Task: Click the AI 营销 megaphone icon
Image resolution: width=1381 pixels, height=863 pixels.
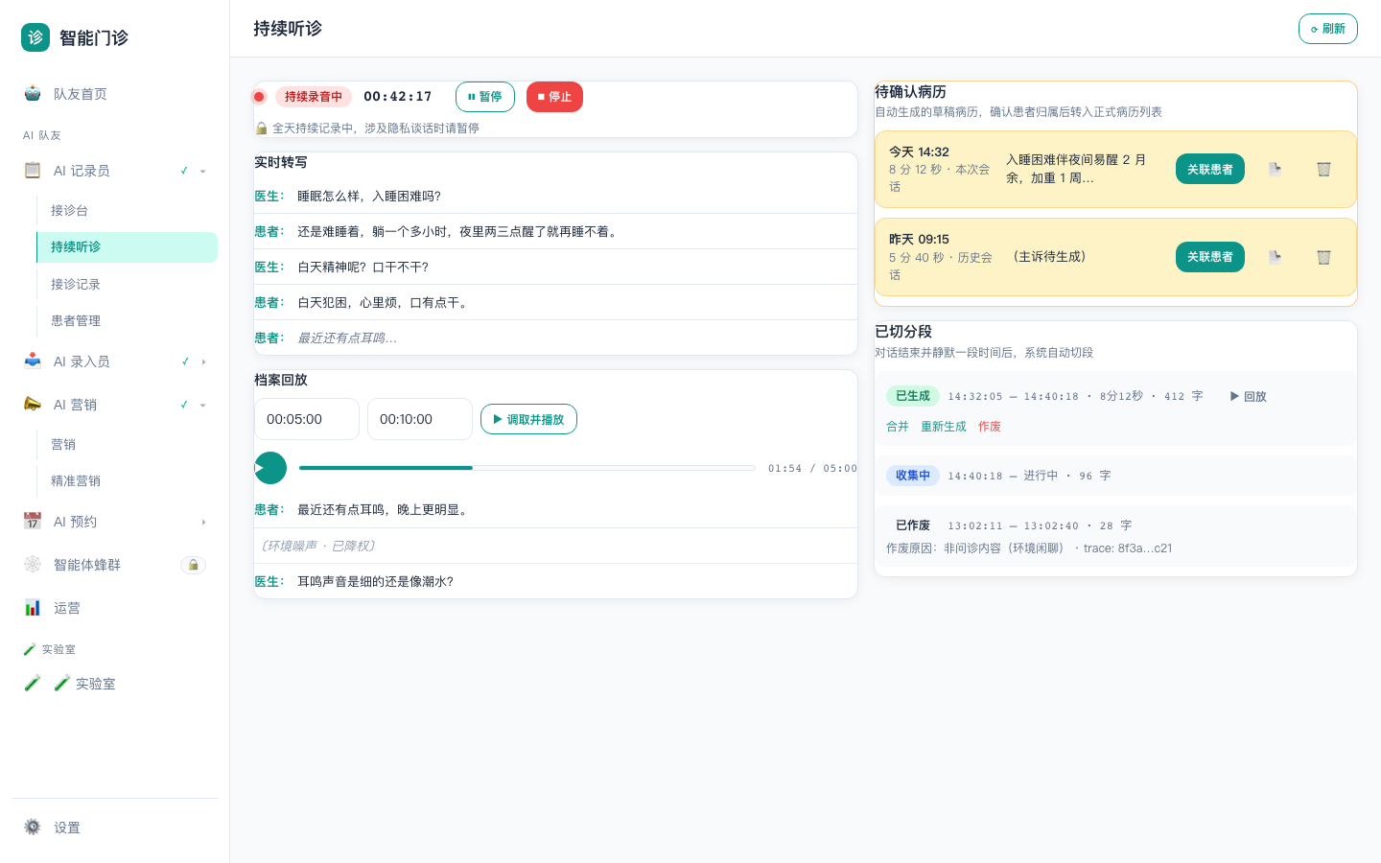Action: tap(33, 405)
